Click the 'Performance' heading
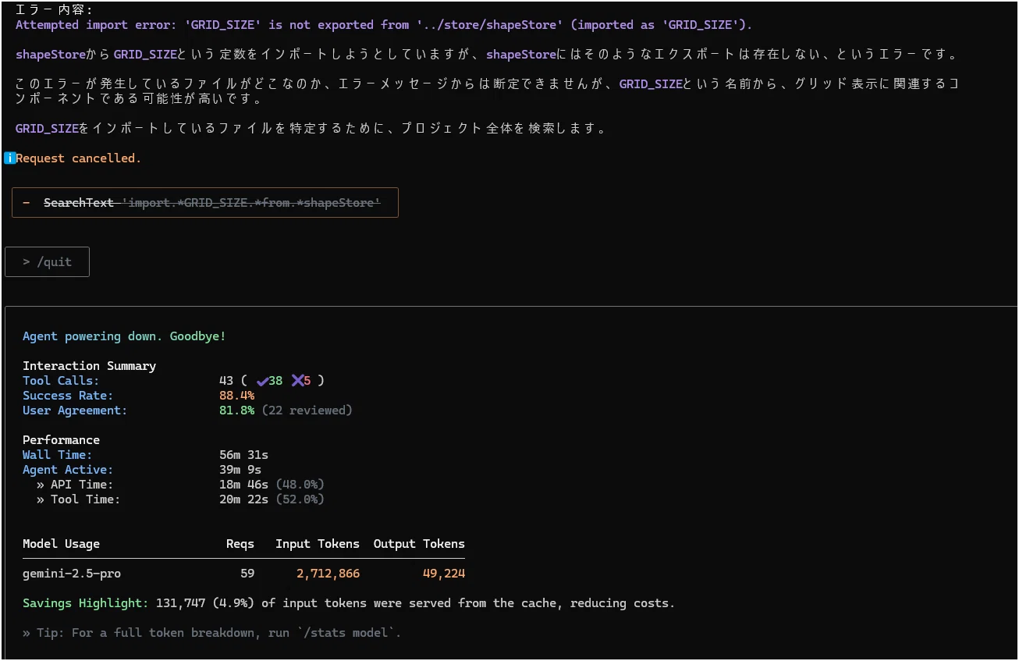The width and height of the screenshot is (1019, 661). [61, 440]
